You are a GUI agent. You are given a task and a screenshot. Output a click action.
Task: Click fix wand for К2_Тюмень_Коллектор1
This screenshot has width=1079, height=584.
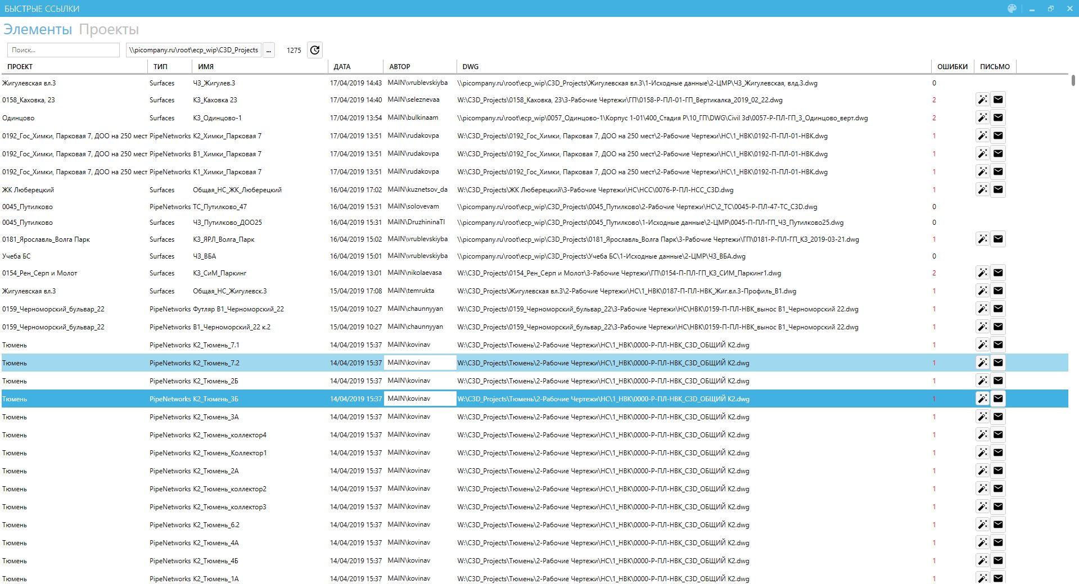pos(982,452)
